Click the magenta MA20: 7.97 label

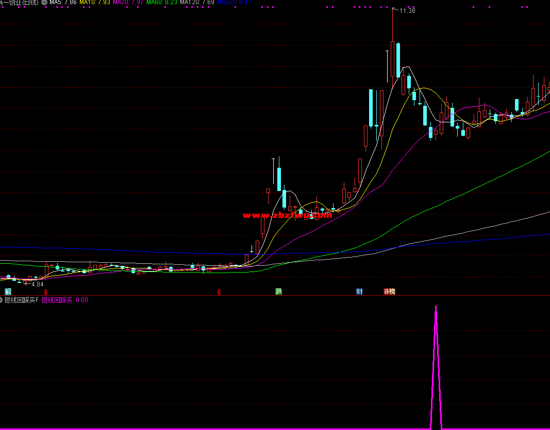(x=128, y=3)
